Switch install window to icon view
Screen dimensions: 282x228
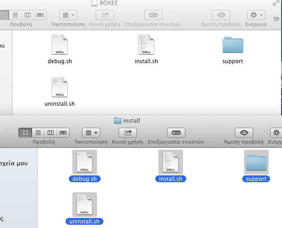click(x=25, y=133)
